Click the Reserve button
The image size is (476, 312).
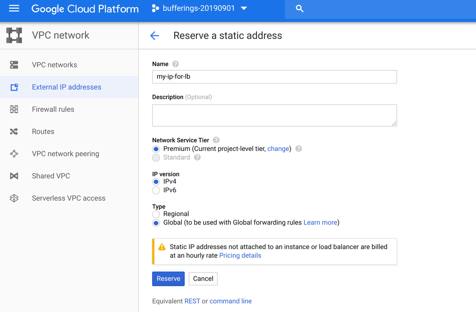pos(169,279)
